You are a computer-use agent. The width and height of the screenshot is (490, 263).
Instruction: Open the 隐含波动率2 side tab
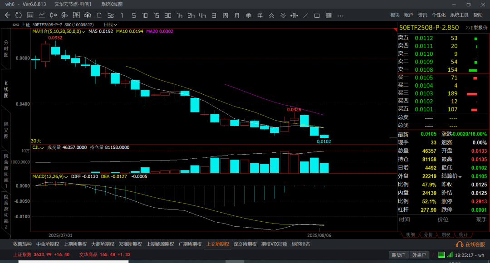[x=6, y=212]
